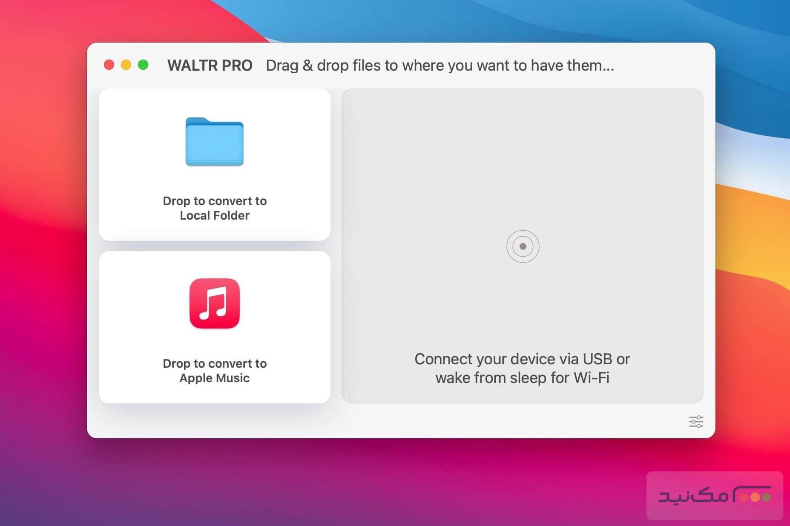This screenshot has width=790, height=526.
Task: Click the 'Connect your device via USB' message
Action: (522, 359)
